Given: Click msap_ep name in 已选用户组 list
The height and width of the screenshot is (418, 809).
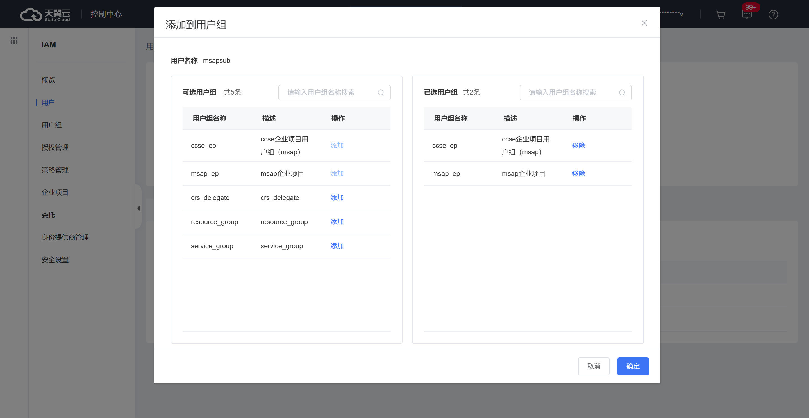Looking at the screenshot, I should [x=446, y=173].
